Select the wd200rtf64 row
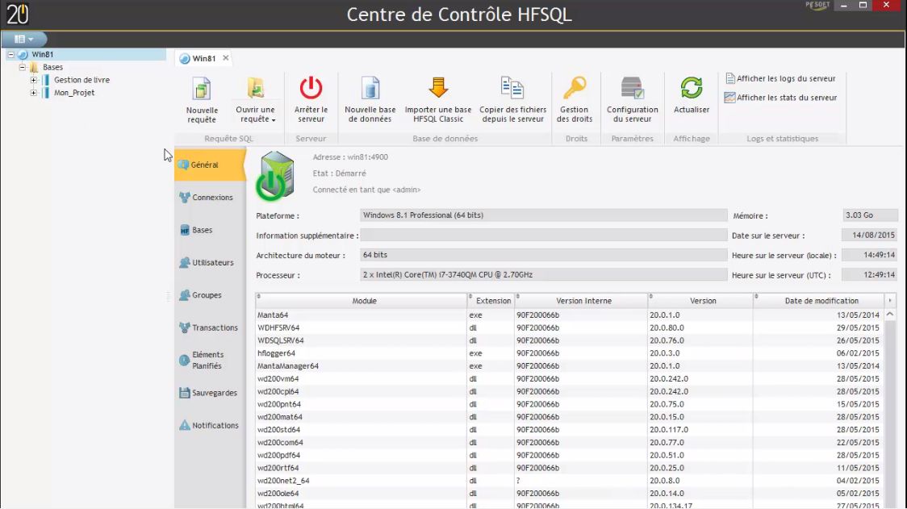This screenshot has height=509, width=907. point(569,468)
